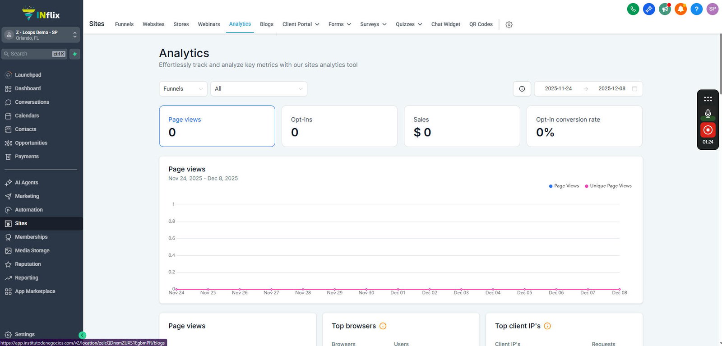Collapse the sidebar using the green arrow
The height and width of the screenshot is (346, 722).
82,335
